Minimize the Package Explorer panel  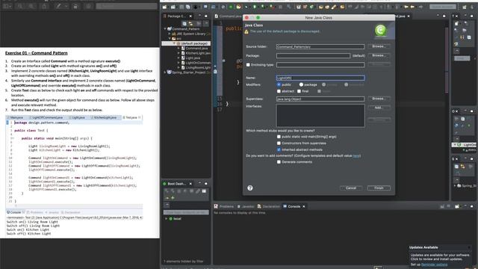199,16
